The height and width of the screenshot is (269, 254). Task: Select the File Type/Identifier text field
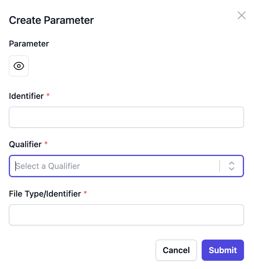click(x=126, y=215)
